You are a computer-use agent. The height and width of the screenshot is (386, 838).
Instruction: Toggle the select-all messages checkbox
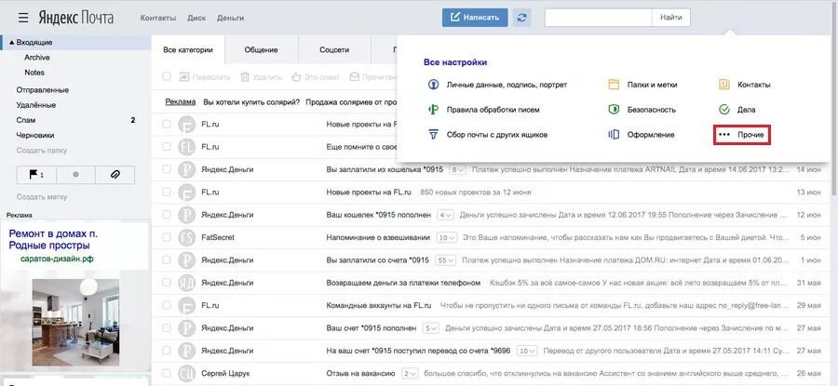click(x=167, y=77)
